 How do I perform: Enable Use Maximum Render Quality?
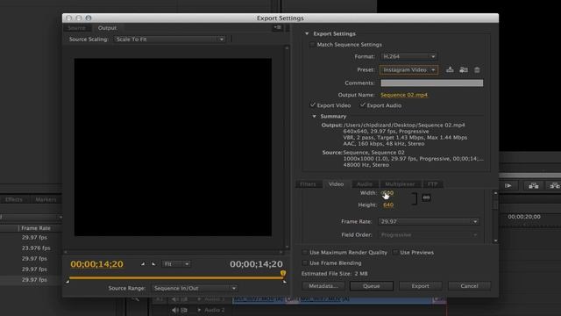pyautogui.click(x=305, y=252)
